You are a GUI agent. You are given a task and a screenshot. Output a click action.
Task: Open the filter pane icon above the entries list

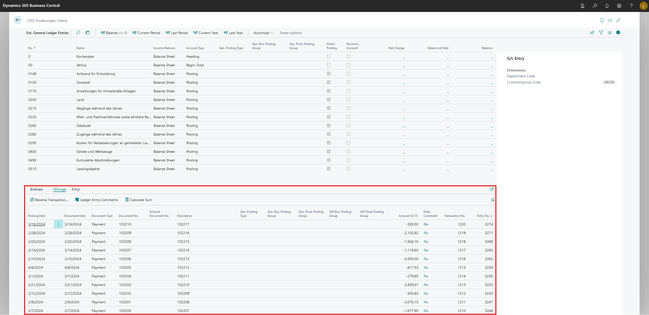(601, 33)
